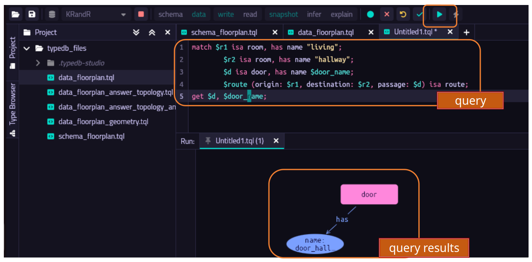Collapse all project tree items
The height and width of the screenshot is (262, 532).
(x=152, y=33)
